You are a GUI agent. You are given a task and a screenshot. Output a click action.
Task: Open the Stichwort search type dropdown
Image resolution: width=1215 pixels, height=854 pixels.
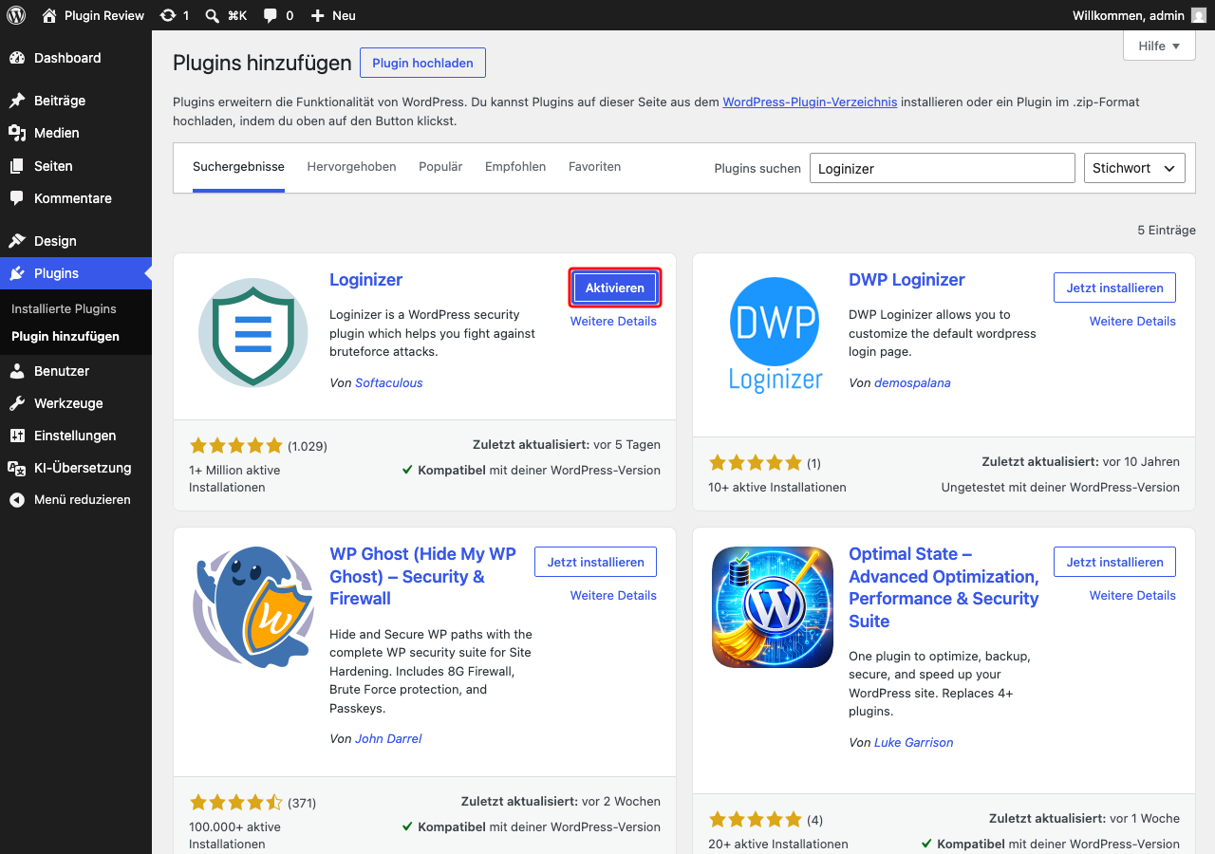click(x=1134, y=168)
